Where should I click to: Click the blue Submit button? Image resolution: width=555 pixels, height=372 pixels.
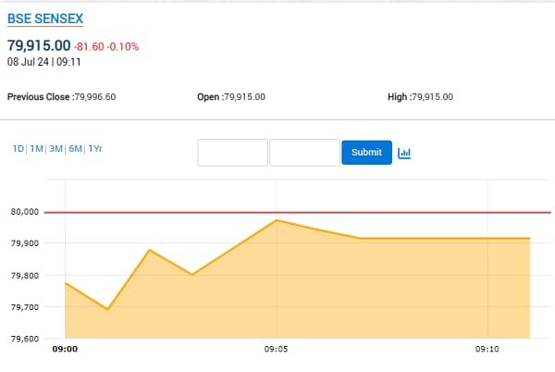[x=366, y=153]
